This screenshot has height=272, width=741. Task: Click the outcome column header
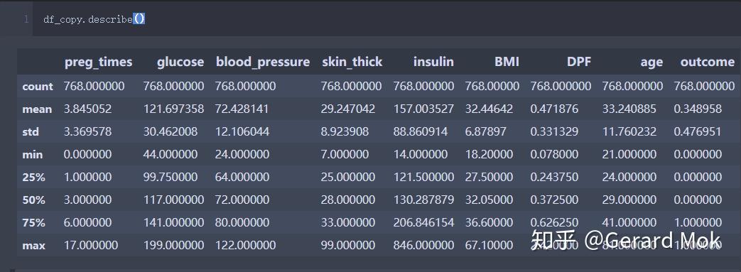[x=708, y=62]
